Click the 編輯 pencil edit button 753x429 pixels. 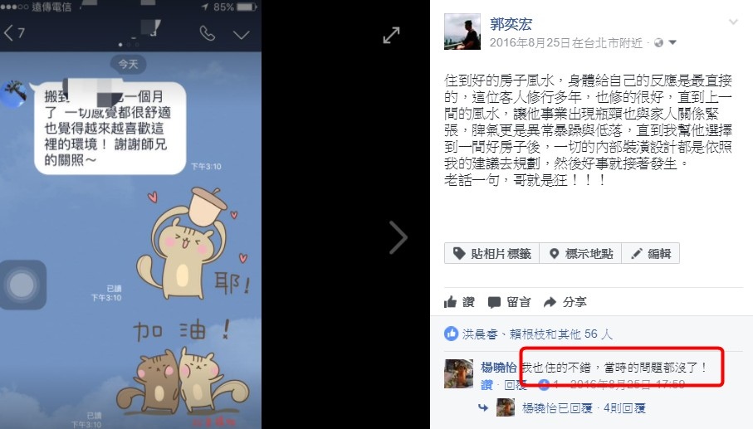651,253
